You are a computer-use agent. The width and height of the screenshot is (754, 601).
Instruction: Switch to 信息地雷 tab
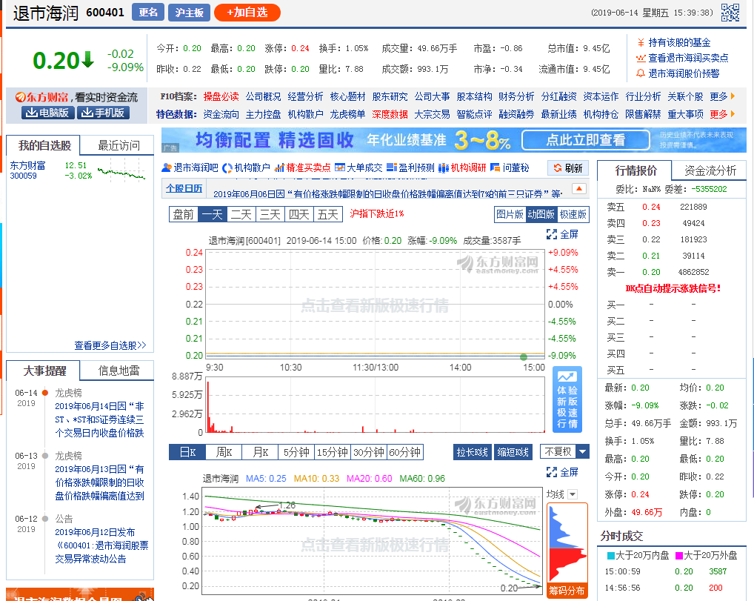click(x=119, y=371)
